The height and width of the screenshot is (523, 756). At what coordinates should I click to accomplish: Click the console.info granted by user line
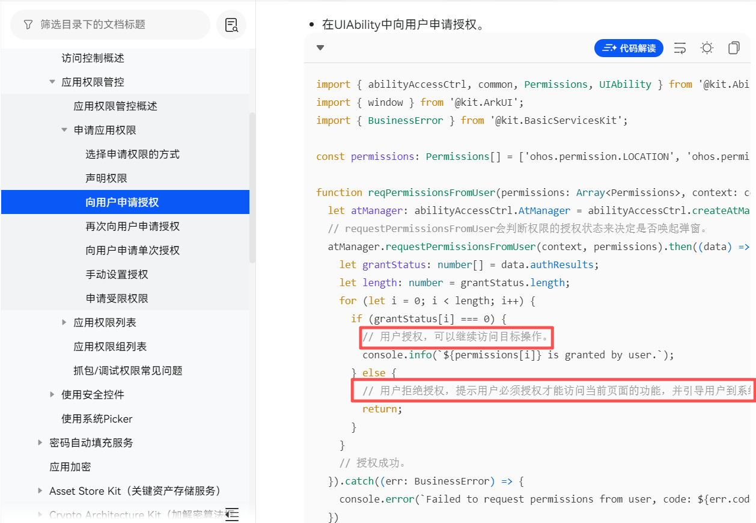519,355
